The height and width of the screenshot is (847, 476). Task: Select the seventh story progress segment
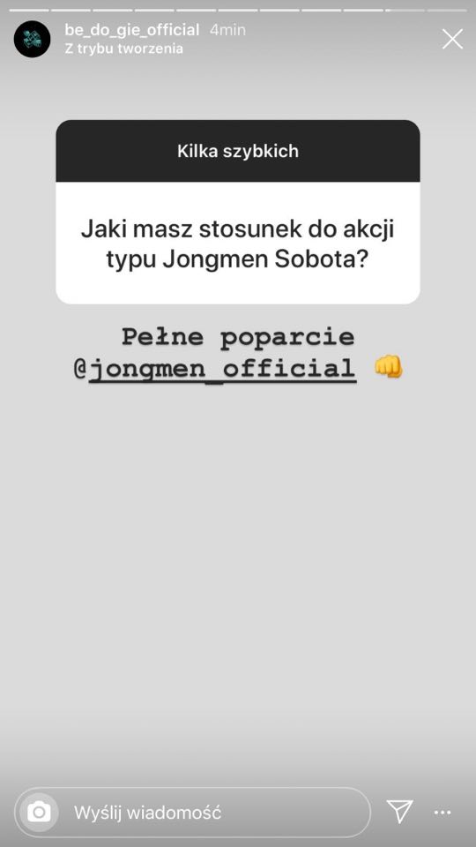pyautogui.click(x=280, y=10)
